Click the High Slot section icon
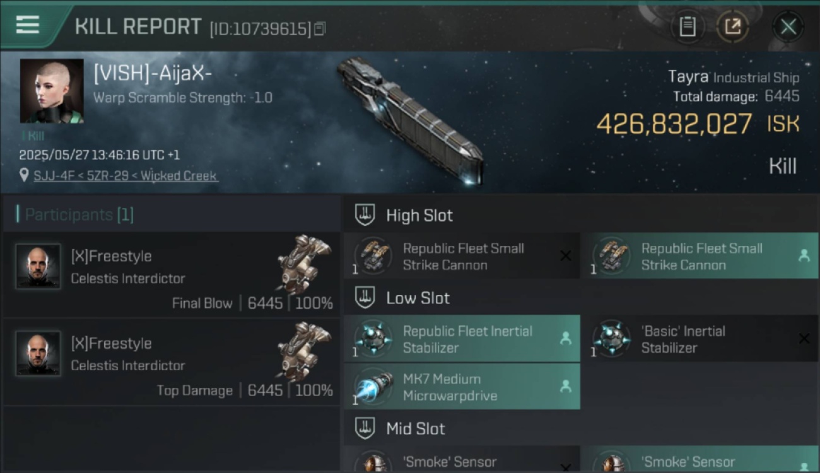The image size is (820, 473). click(x=365, y=215)
